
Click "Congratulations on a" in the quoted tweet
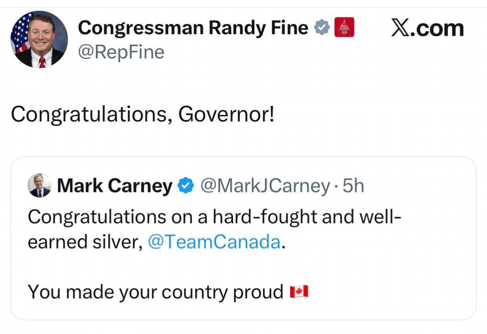118,217
